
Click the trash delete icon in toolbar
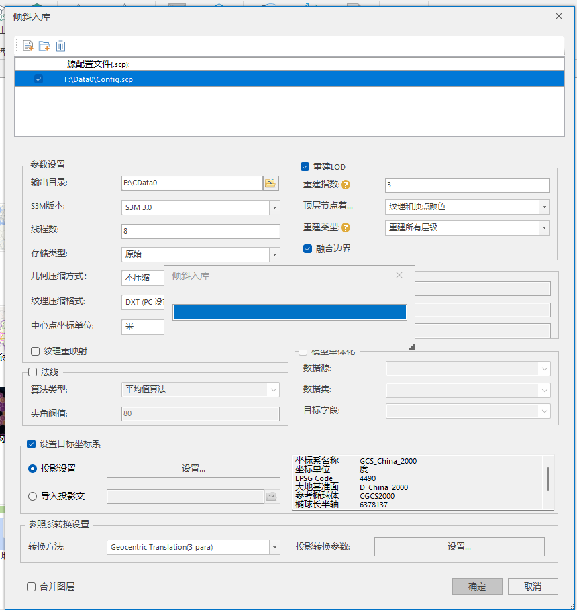click(x=60, y=46)
